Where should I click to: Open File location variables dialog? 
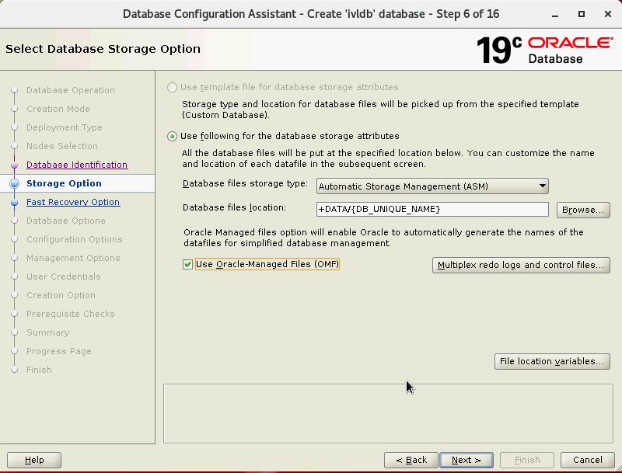(x=551, y=362)
